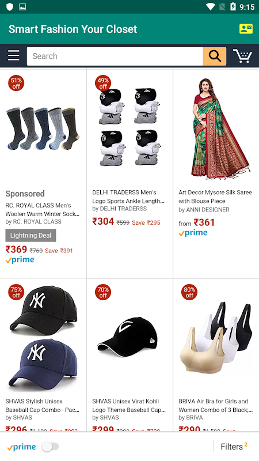Open BRIVA Air Bra product title
Image resolution: width=259 pixels, height=461 pixels.
pyautogui.click(x=215, y=406)
